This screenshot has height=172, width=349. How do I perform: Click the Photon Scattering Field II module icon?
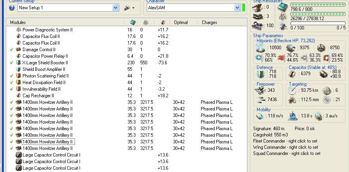[x=19, y=76]
